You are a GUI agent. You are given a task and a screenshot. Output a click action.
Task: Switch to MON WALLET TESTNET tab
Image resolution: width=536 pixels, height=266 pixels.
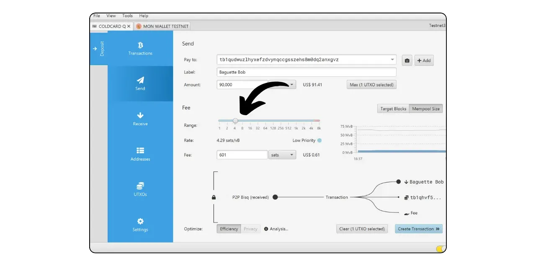pyautogui.click(x=162, y=26)
